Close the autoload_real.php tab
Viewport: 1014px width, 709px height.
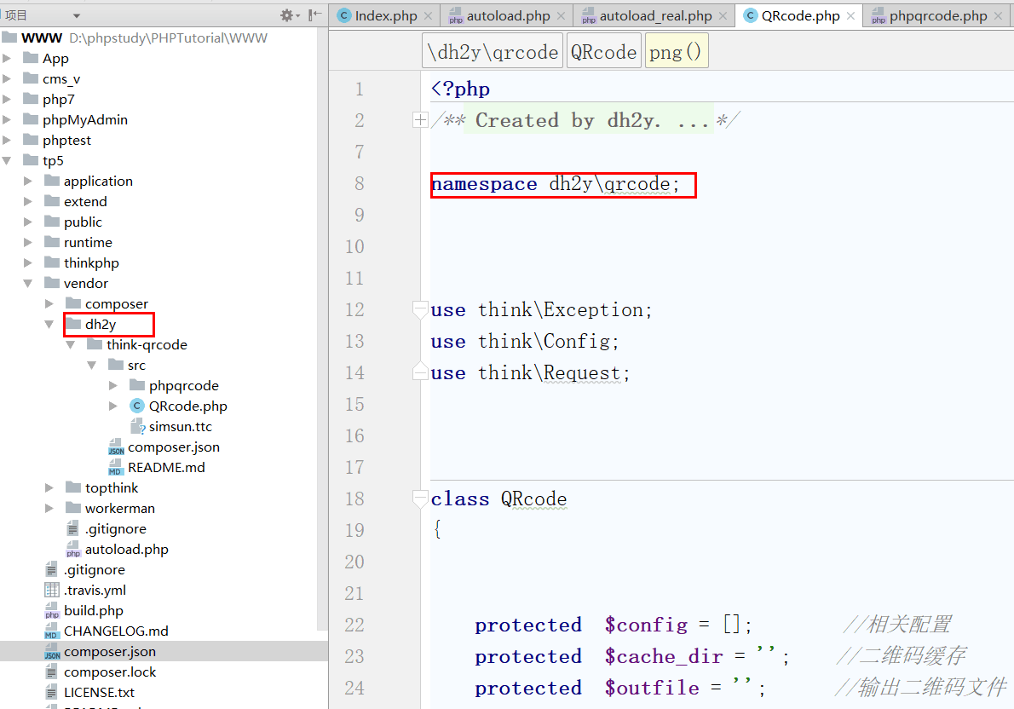pos(723,16)
